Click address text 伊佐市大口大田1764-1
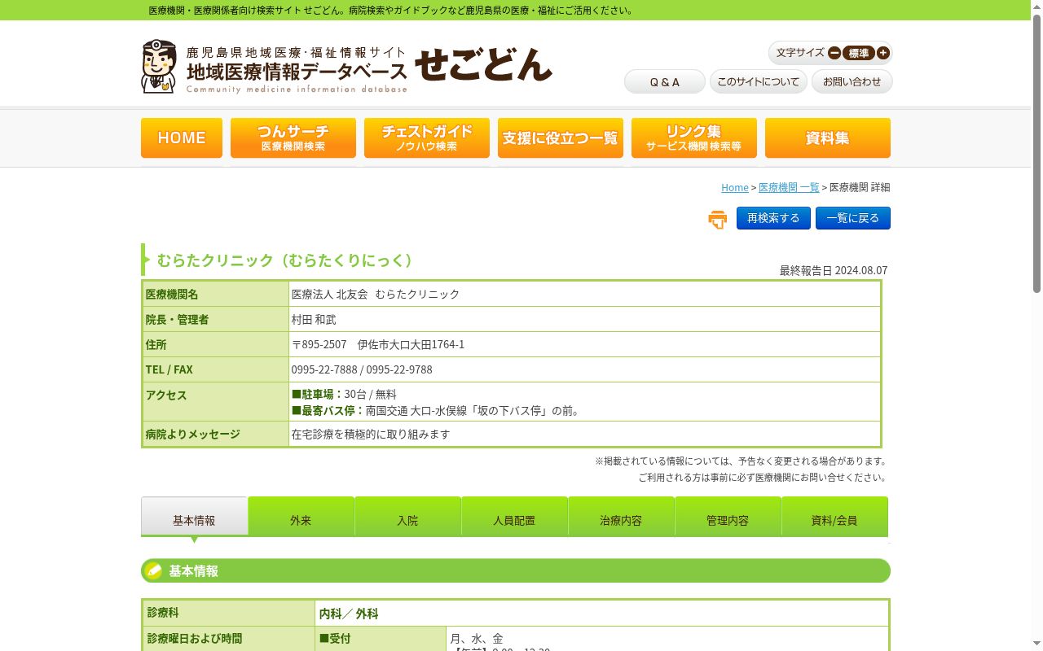Viewport: 1043px width, 651px height. 411,344
